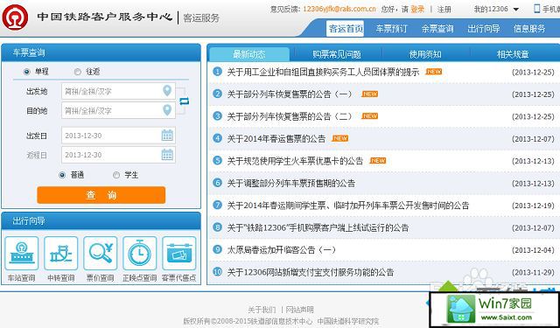Image resolution: width=560 pixels, height=328 pixels.
Task: Open station picker for 出发地 field
Action: click(167, 91)
